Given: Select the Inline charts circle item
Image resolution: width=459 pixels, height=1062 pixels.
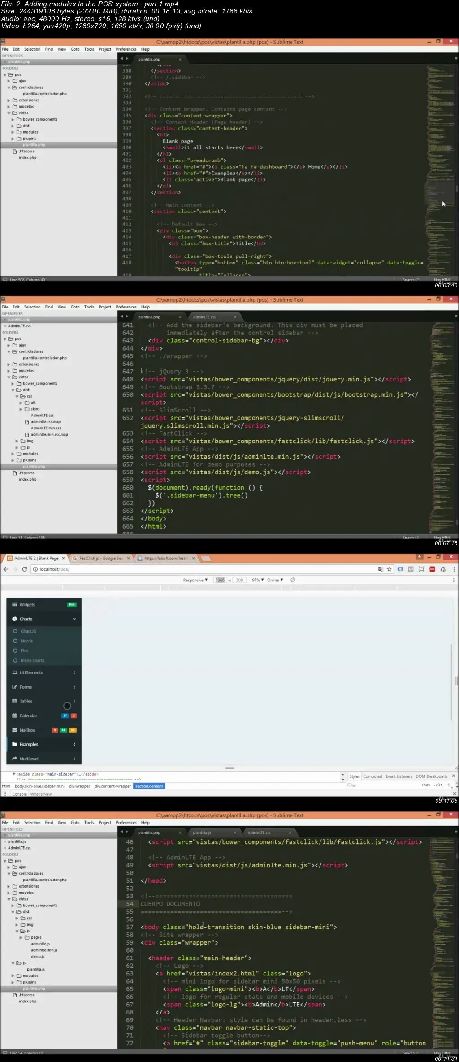Looking at the screenshot, I should coord(15,660).
